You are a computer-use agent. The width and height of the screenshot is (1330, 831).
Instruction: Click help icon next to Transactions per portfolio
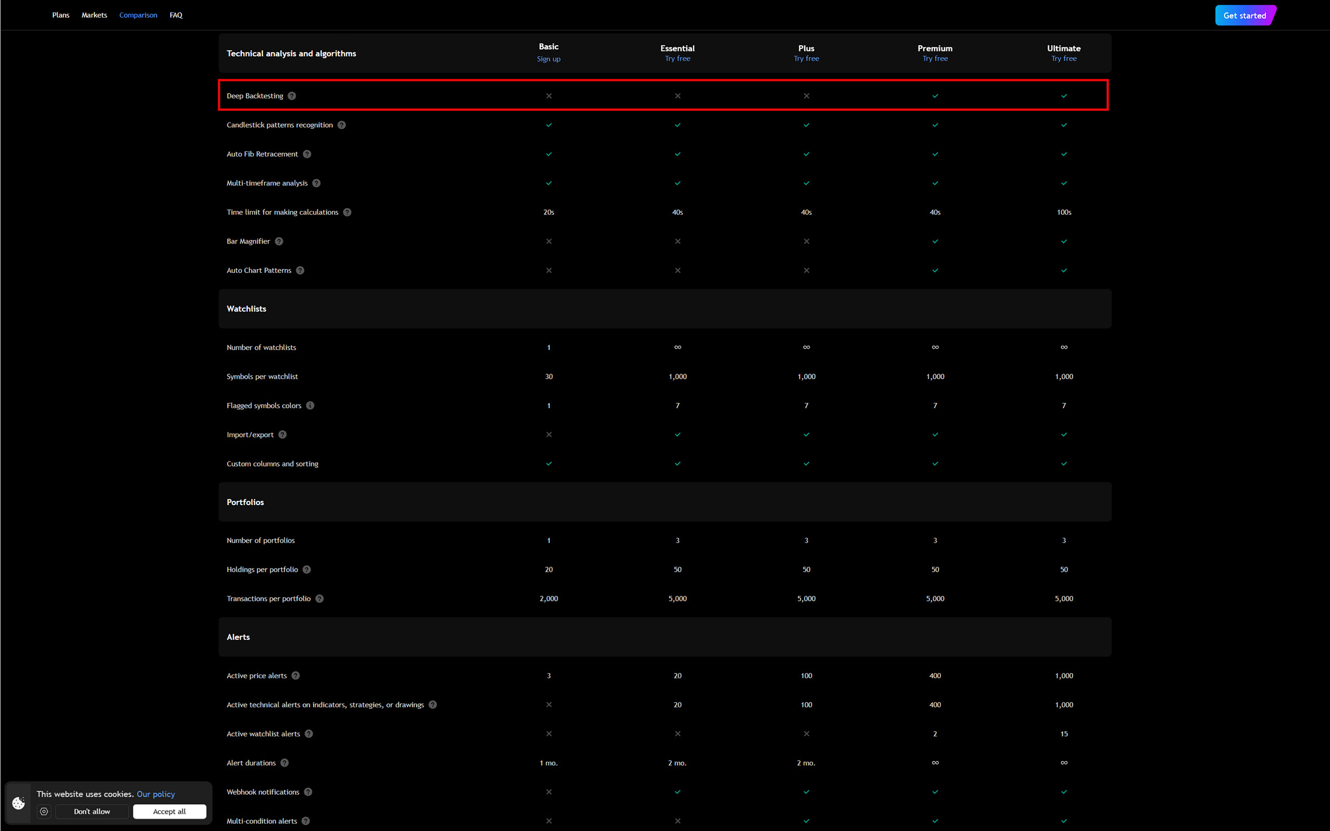point(320,599)
